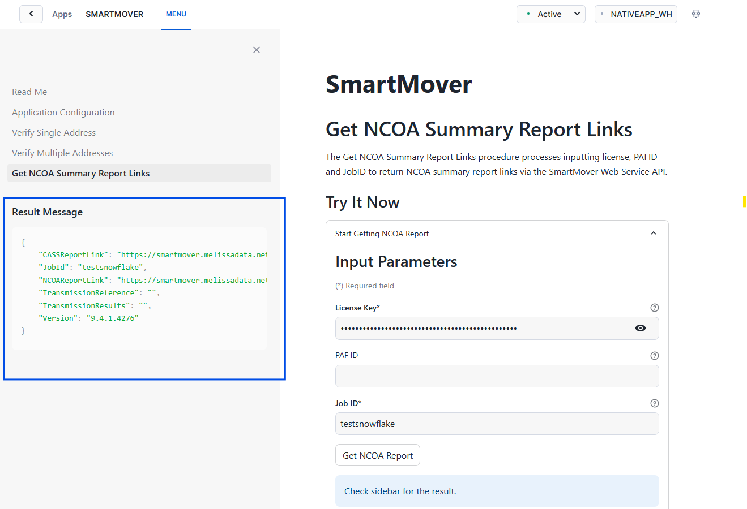This screenshot has width=747, height=509.
Task: Collapse the Start Getting NCOA Report section
Action: [x=654, y=233]
